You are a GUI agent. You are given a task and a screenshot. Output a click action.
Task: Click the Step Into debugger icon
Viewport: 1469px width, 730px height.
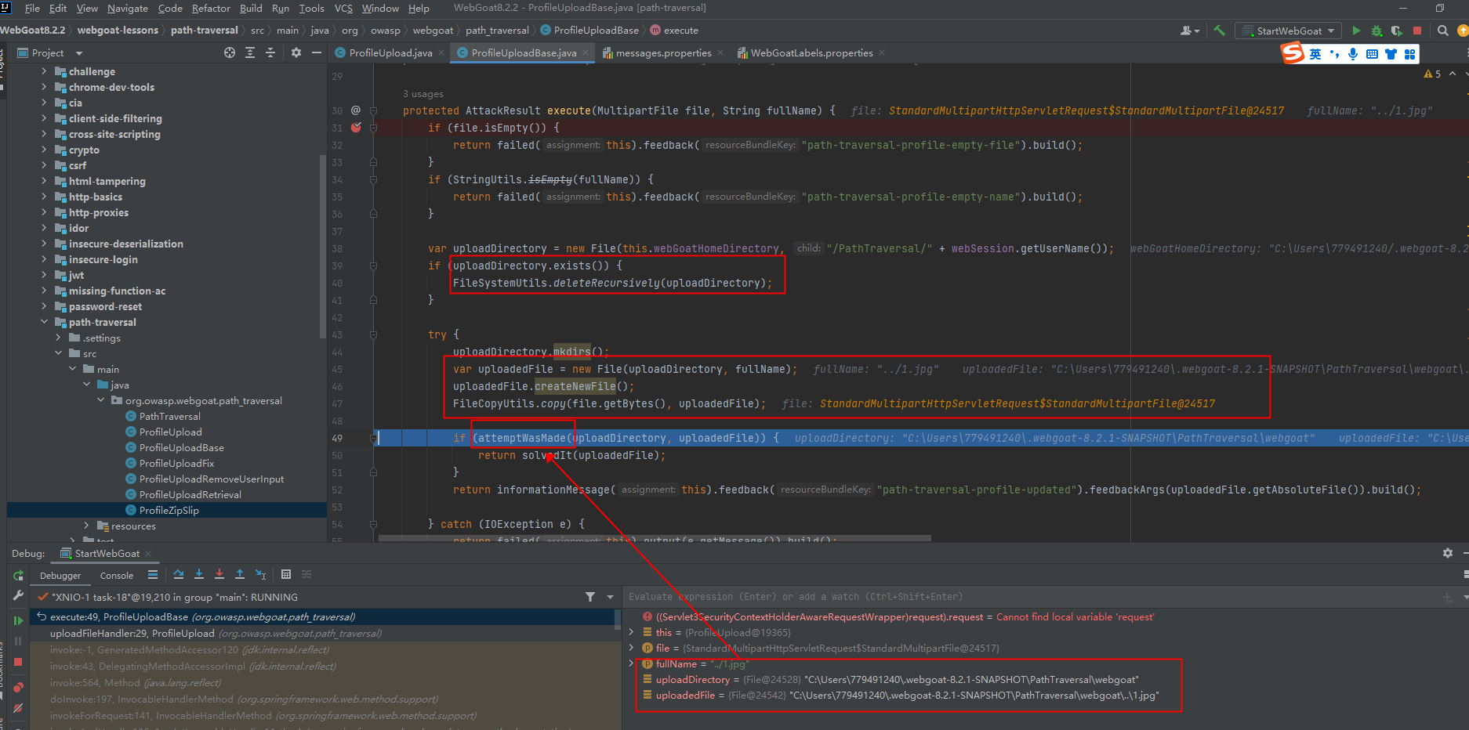[x=199, y=574]
